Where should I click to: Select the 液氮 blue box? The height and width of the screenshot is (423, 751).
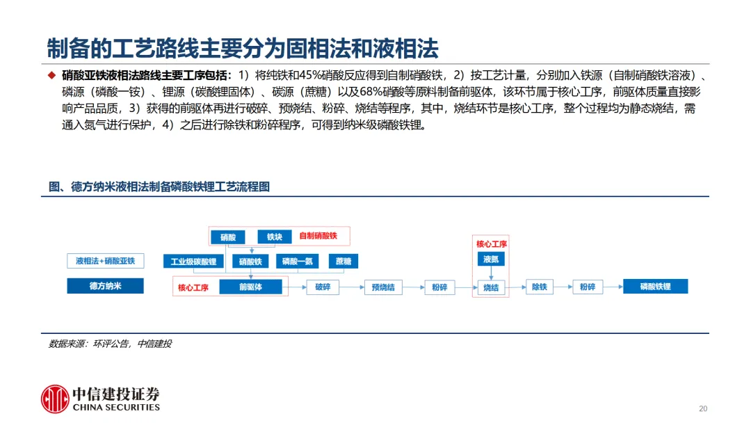491,260
